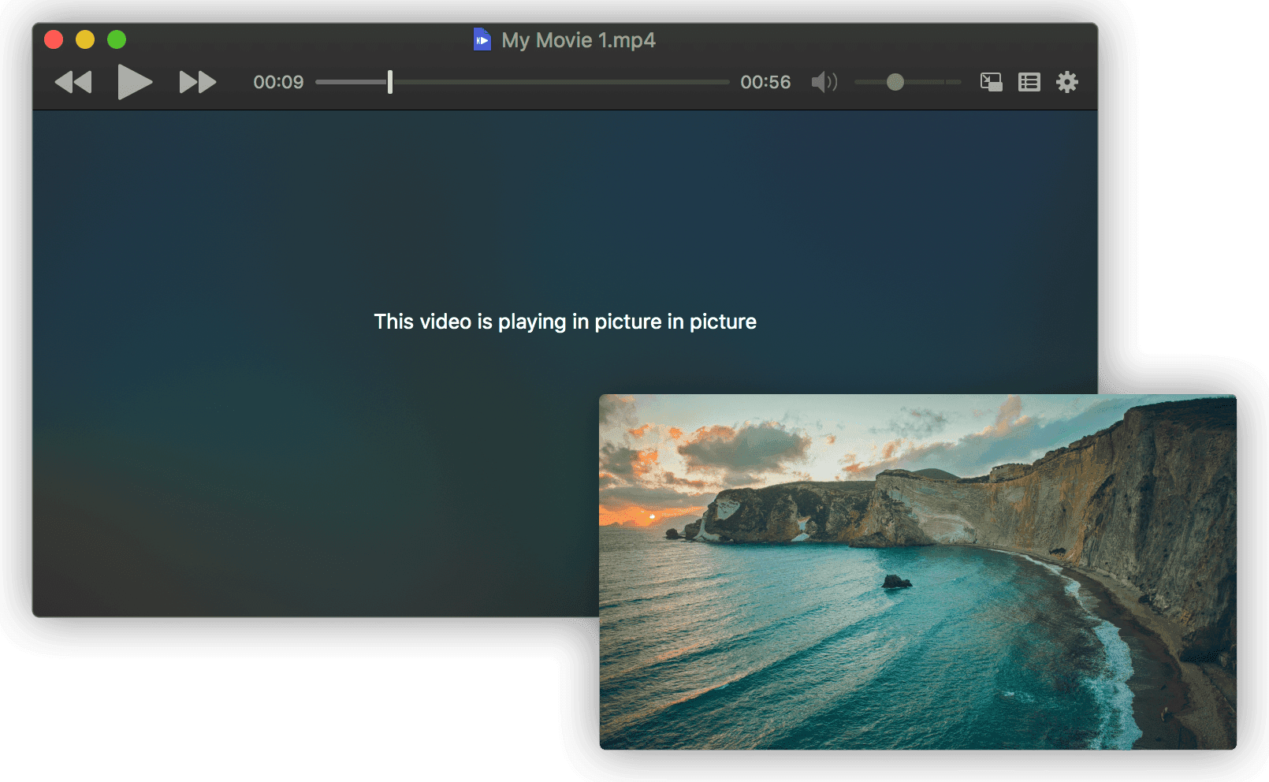Click the total duration 00:56 label
This screenshot has height=782, width=1269.
[x=765, y=82]
